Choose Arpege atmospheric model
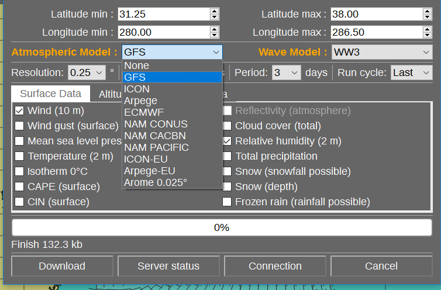The height and width of the screenshot is (290, 441). click(x=172, y=101)
